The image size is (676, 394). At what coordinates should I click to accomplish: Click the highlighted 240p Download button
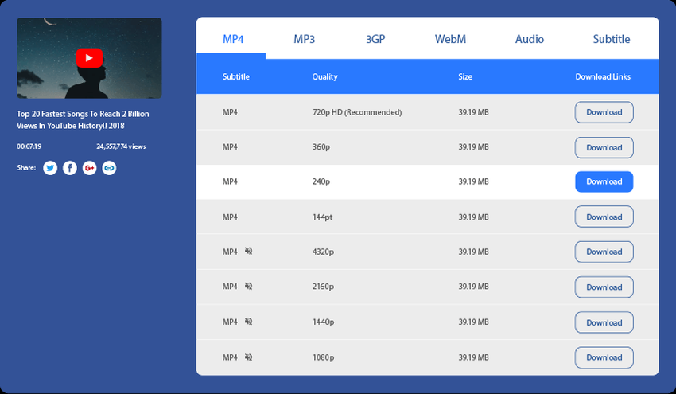tap(604, 181)
